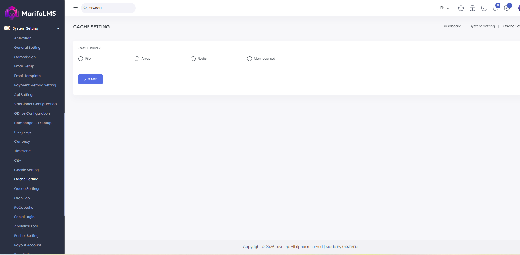Go to Email Template in the sidebar
520x255 pixels.
pyautogui.click(x=28, y=76)
